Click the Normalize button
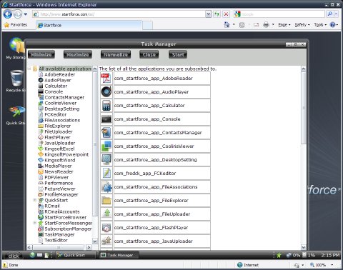This screenshot has width=343, height=270. (116, 54)
